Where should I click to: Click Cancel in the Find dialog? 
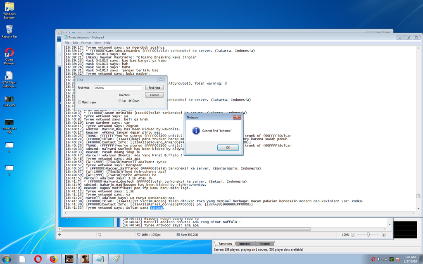154,95
